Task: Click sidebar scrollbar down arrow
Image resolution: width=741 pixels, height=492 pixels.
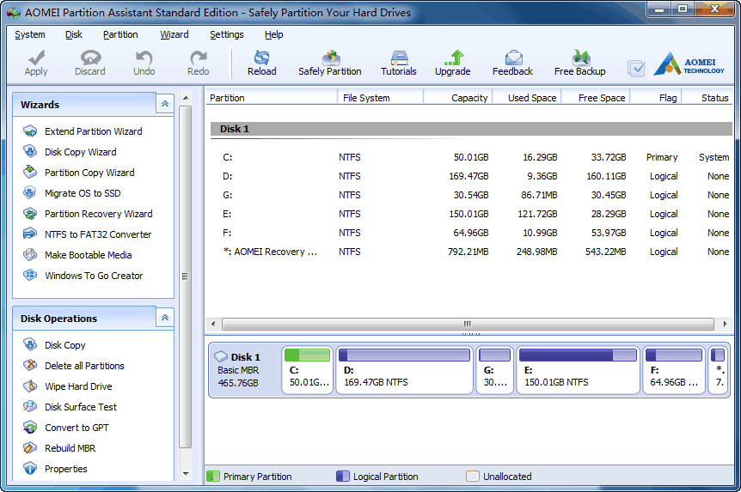Action: click(x=186, y=474)
